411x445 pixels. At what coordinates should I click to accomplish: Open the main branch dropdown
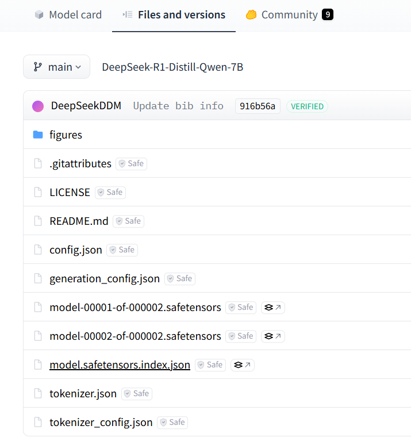click(56, 67)
